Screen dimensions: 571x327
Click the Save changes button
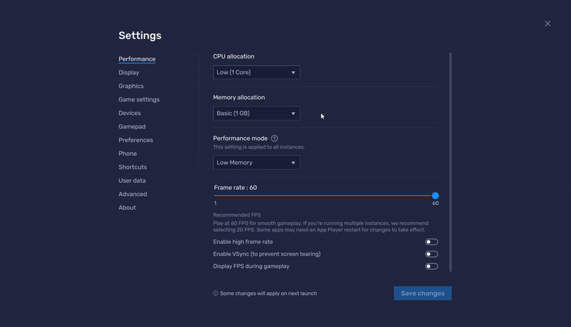click(x=423, y=293)
